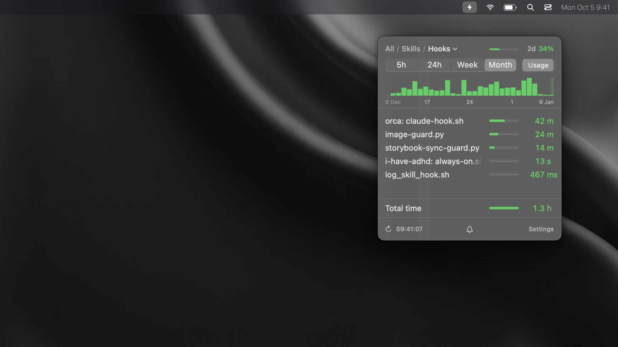Viewport: 618px width, 347px height.
Task: Open Control Center icon in menu bar
Action: point(548,7)
